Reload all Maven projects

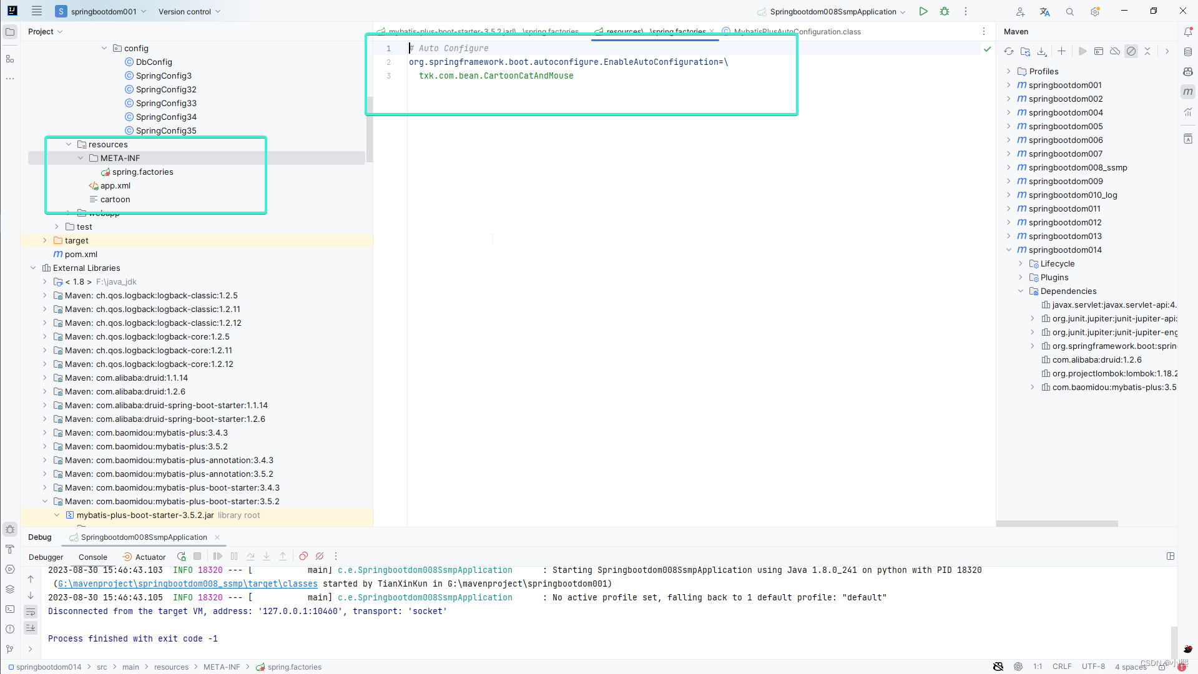point(1009,51)
